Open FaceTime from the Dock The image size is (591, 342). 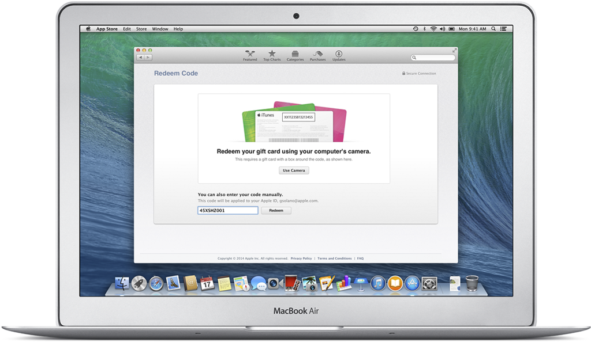[275, 283]
